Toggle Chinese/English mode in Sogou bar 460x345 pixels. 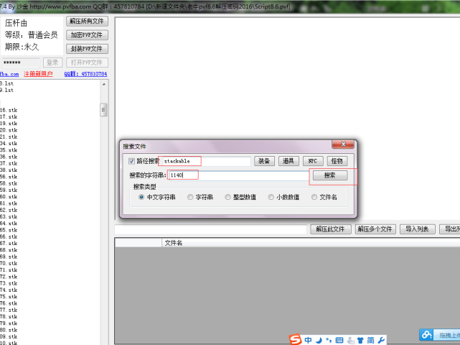[308, 339]
